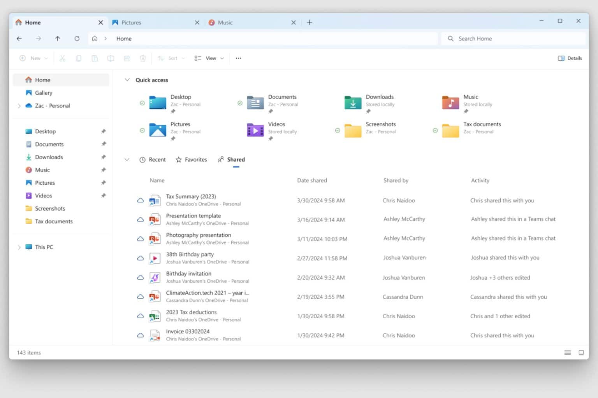The width and height of the screenshot is (598, 398).
Task: Paste via the toolbar Paste icon
Action: click(x=95, y=58)
